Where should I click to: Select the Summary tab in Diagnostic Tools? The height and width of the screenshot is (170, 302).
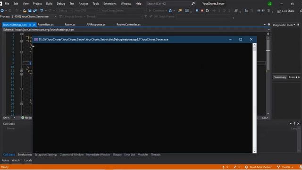[x=280, y=77]
